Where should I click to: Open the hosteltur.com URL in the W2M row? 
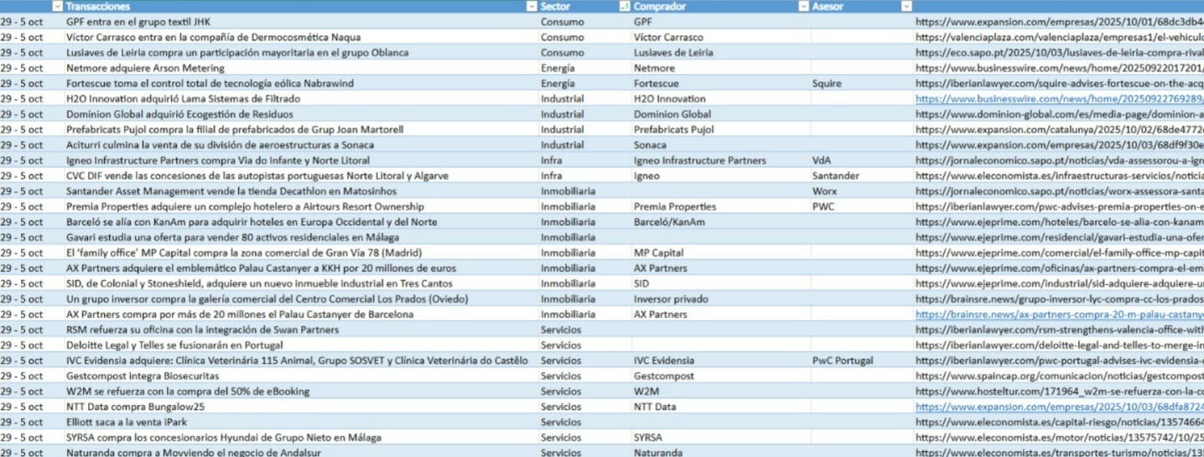[1059, 392]
